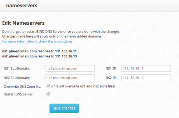Toggle the Overwrite DNS Zone file checkbox
Screen dimensions: 179x118
point(48,86)
